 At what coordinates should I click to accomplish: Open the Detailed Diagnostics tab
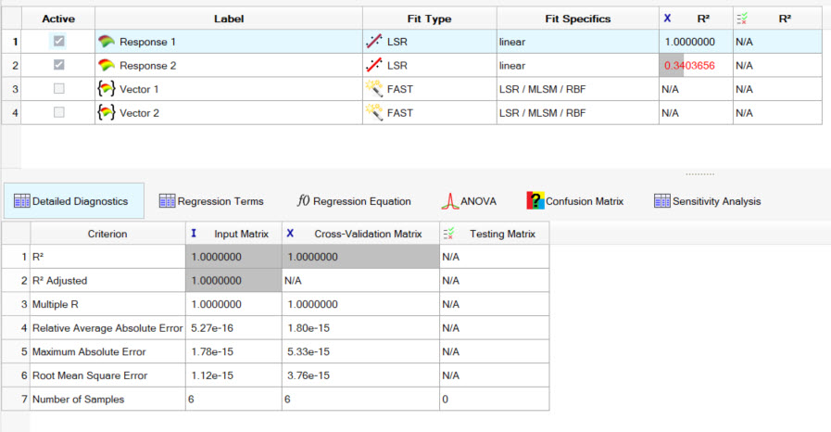click(74, 201)
